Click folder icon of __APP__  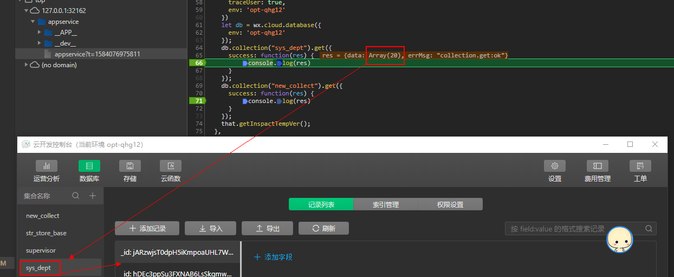coord(48,33)
